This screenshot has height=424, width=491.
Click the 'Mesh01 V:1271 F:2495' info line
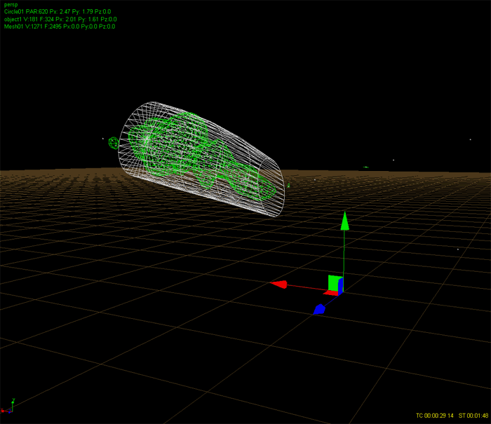pyautogui.click(x=60, y=27)
